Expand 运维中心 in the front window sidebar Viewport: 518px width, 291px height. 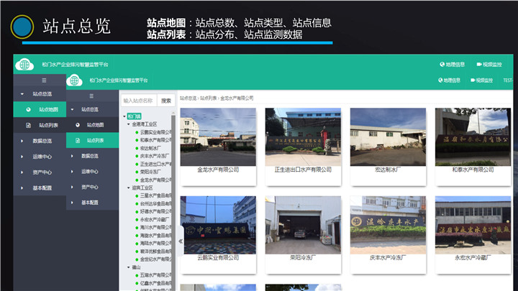pyautogui.click(x=93, y=172)
